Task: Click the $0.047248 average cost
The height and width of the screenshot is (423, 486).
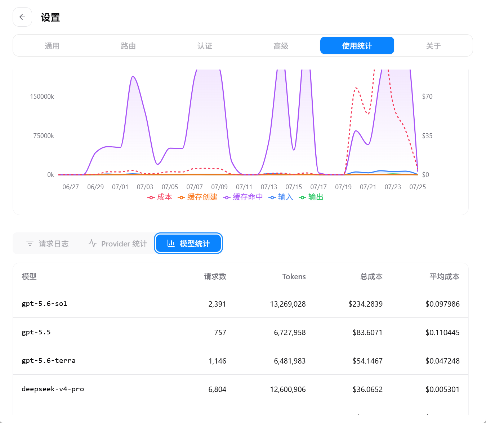Action: point(443,361)
